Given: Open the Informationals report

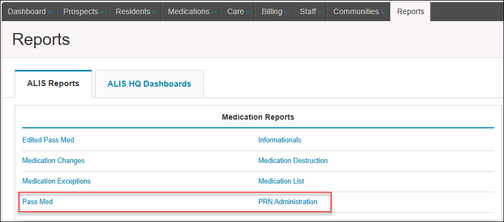Looking at the screenshot, I should (280, 140).
